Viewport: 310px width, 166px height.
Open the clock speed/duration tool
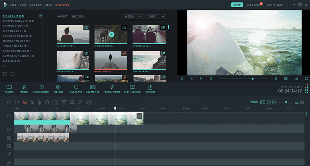[x=47, y=102]
